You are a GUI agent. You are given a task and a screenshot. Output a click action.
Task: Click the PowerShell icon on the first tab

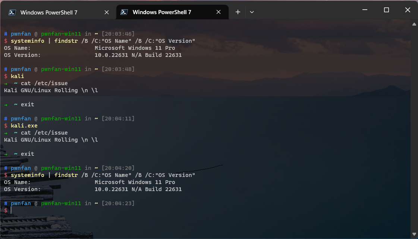coord(12,12)
